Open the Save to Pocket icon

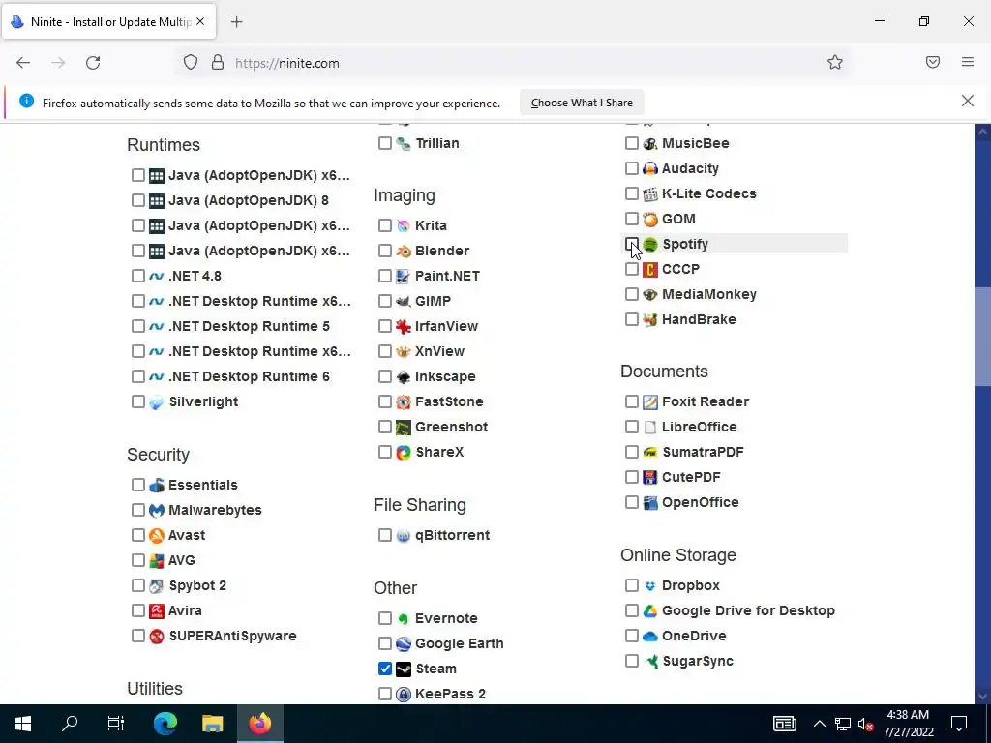[x=933, y=62]
